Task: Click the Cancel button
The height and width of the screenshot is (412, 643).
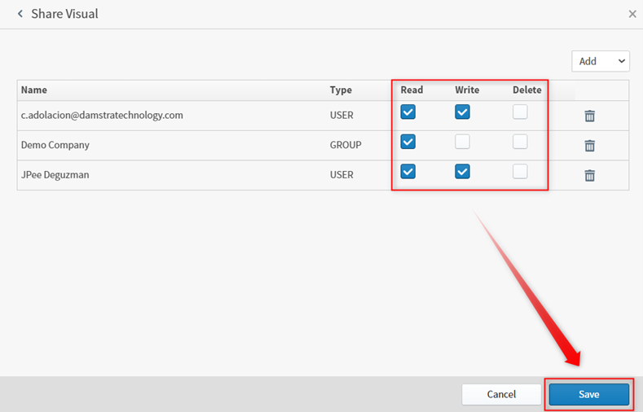Action: [x=501, y=394]
